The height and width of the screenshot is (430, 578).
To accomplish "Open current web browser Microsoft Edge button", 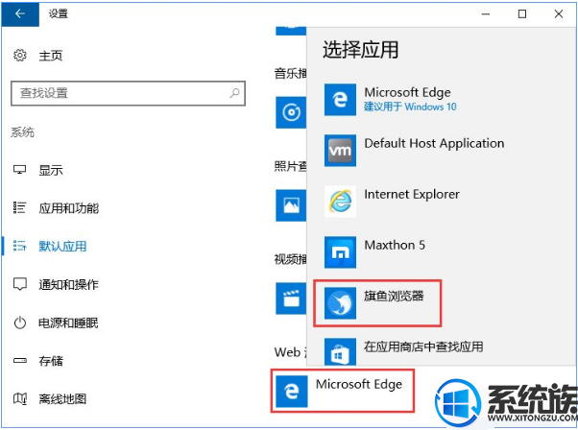I will click(x=343, y=391).
